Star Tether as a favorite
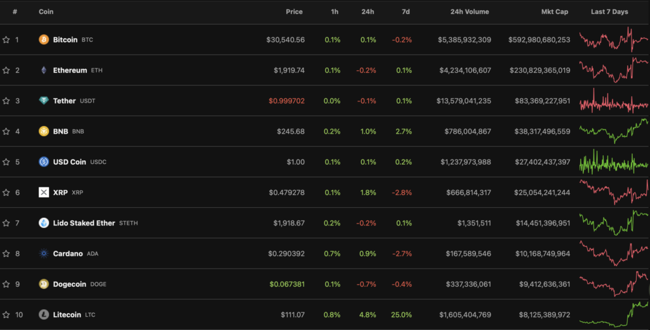This screenshot has height=330, width=650. click(6, 101)
